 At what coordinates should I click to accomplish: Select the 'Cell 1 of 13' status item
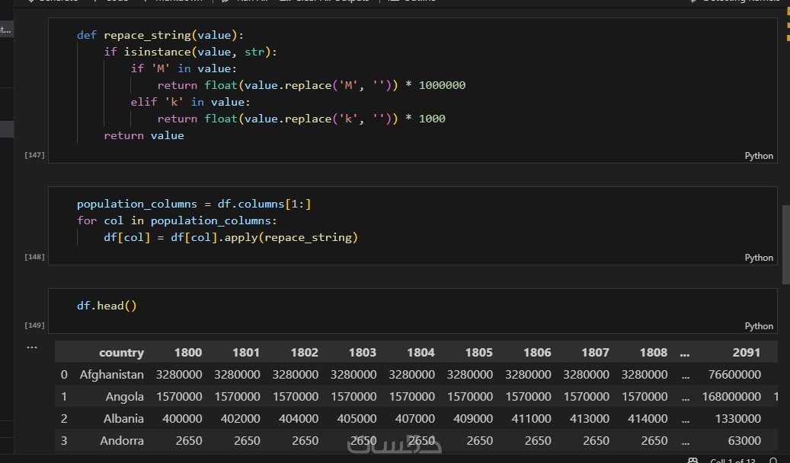(732, 461)
